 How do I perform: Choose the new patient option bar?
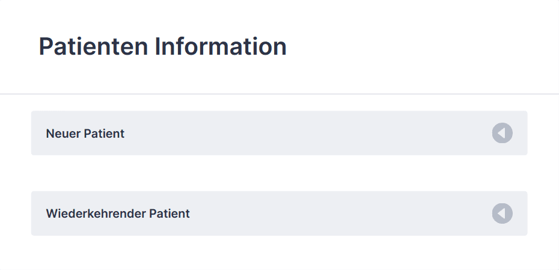[279, 133]
